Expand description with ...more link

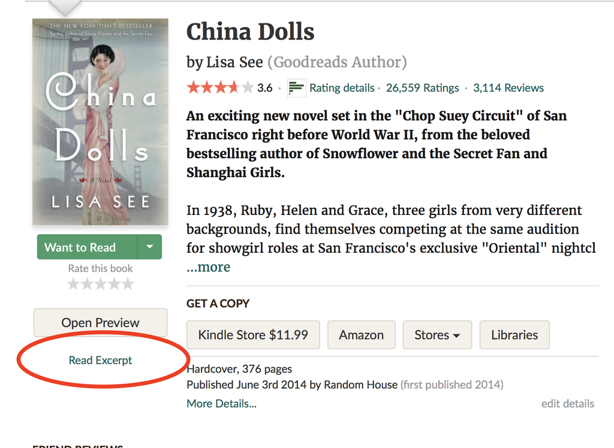point(208,267)
